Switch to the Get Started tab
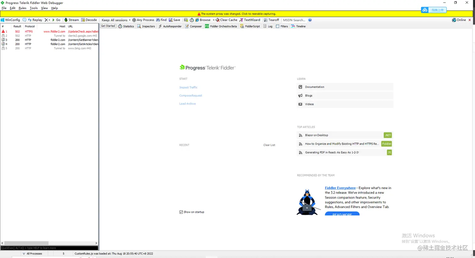 point(108,26)
